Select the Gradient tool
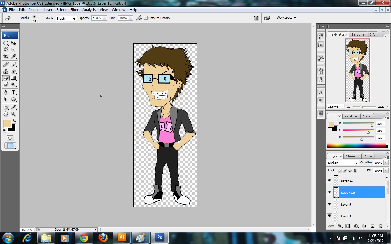The image size is (391, 244). pyautogui.click(x=13, y=78)
